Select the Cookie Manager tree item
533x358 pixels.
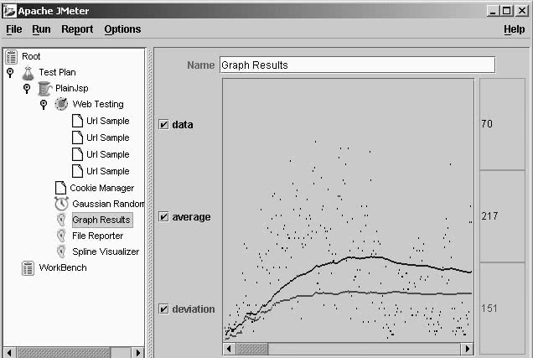pos(102,188)
